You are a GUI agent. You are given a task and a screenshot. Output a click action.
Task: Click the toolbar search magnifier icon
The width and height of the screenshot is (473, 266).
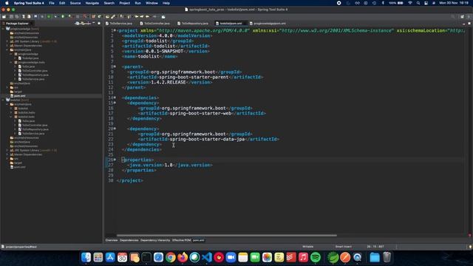click(x=453, y=16)
